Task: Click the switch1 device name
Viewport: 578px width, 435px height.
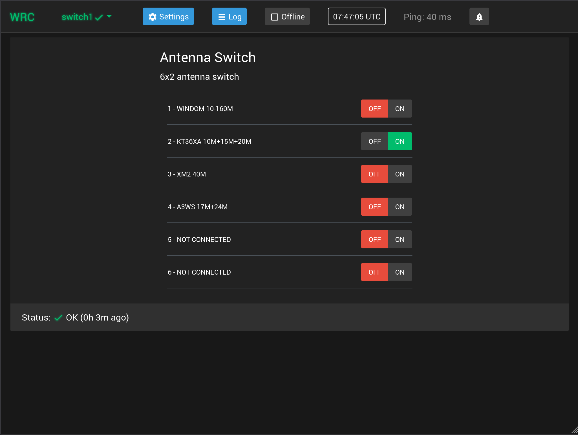Action: [77, 17]
